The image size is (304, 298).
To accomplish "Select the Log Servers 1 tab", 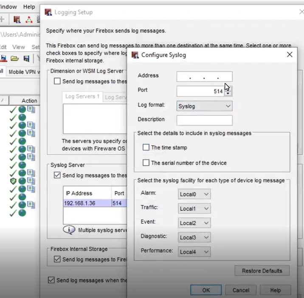I will point(82,97).
